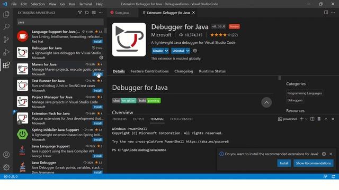Install Maven for Java extension

coord(97,74)
